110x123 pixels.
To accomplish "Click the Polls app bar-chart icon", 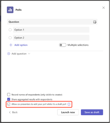I will coord(10,10).
